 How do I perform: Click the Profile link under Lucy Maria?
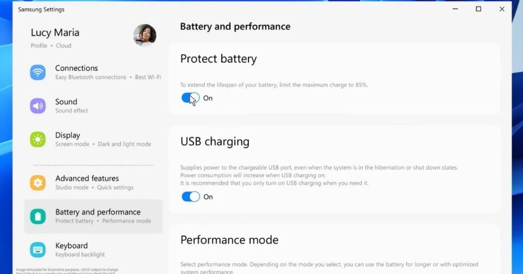(x=39, y=45)
